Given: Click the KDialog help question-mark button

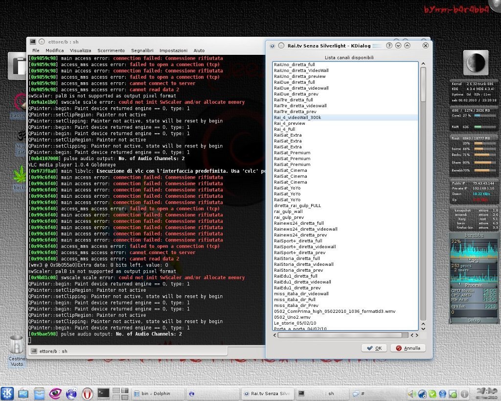Looking at the screenshot, I should coord(389,46).
